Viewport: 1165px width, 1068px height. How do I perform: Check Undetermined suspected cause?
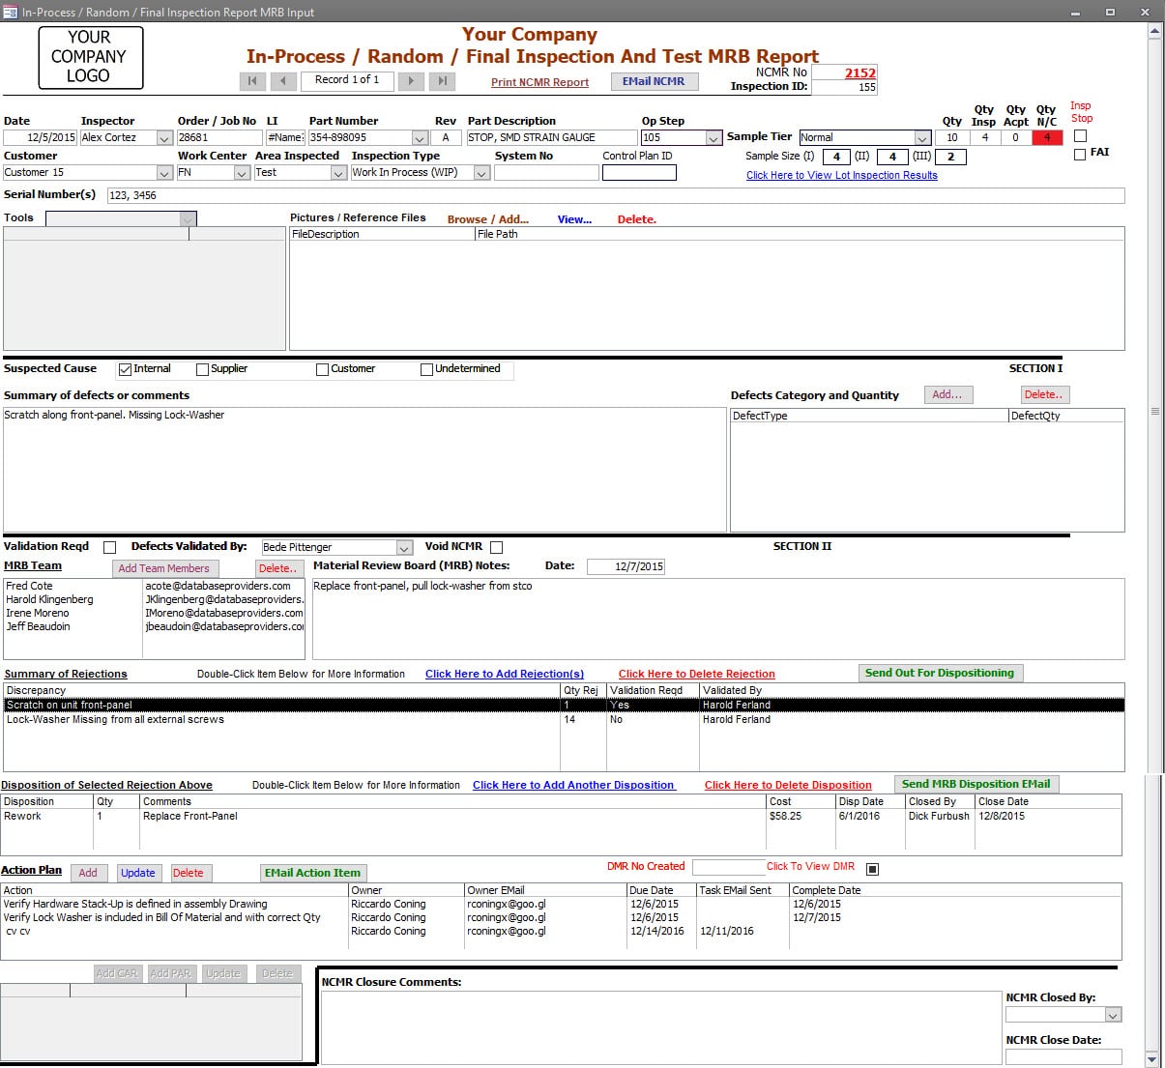[x=426, y=369]
